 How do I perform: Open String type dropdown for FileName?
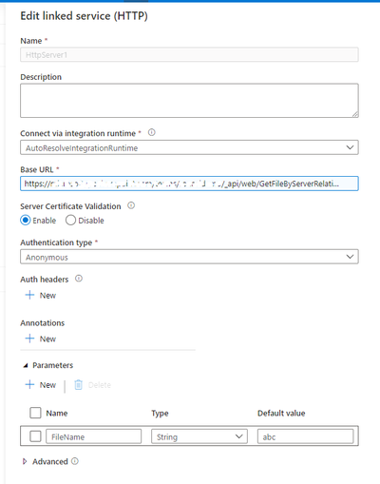199,436
